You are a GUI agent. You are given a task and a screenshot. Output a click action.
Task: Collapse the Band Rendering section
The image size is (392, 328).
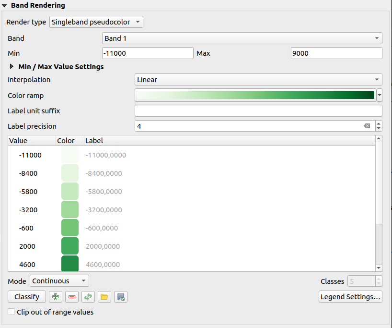pyautogui.click(x=4, y=6)
